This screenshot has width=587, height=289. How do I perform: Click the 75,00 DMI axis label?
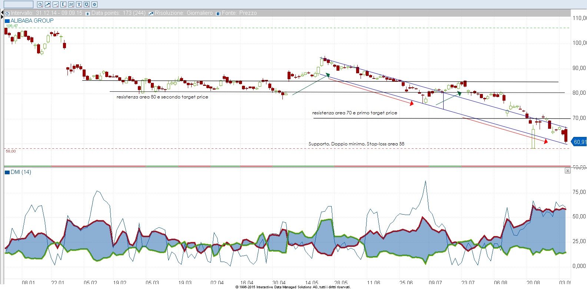coord(579,192)
